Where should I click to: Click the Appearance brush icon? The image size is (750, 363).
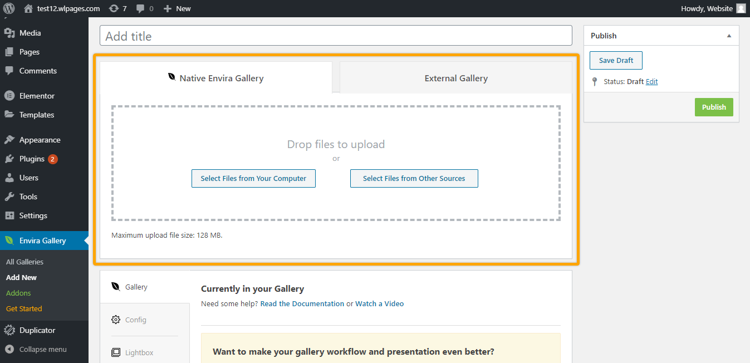click(9, 140)
